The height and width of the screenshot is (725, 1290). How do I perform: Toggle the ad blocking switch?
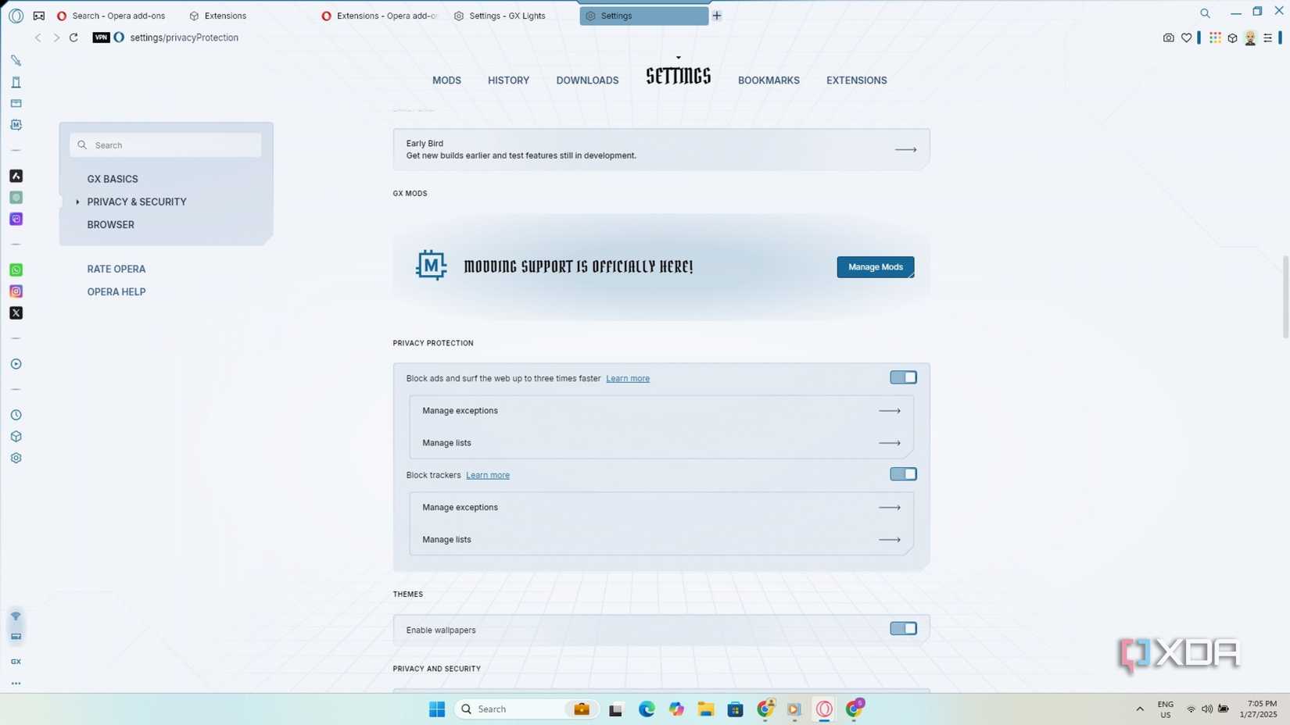(903, 377)
